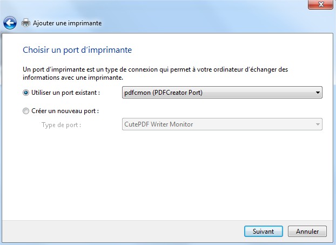Click the "Utiliser un port existant :" label text
This screenshot has width=336, height=245.
(65, 93)
